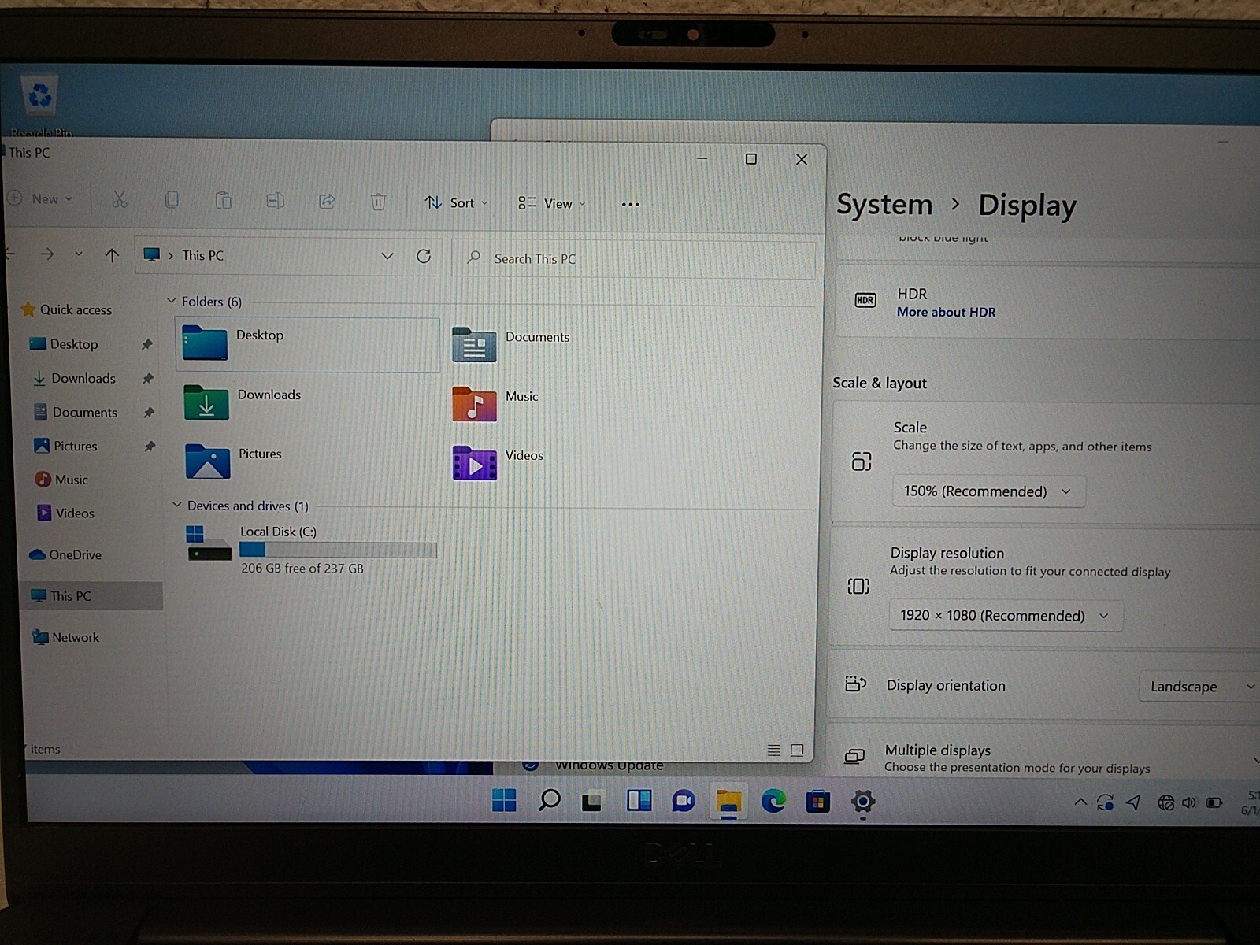The image size is (1260, 945).
Task: Switch to details view icon in status bar
Action: point(774,750)
